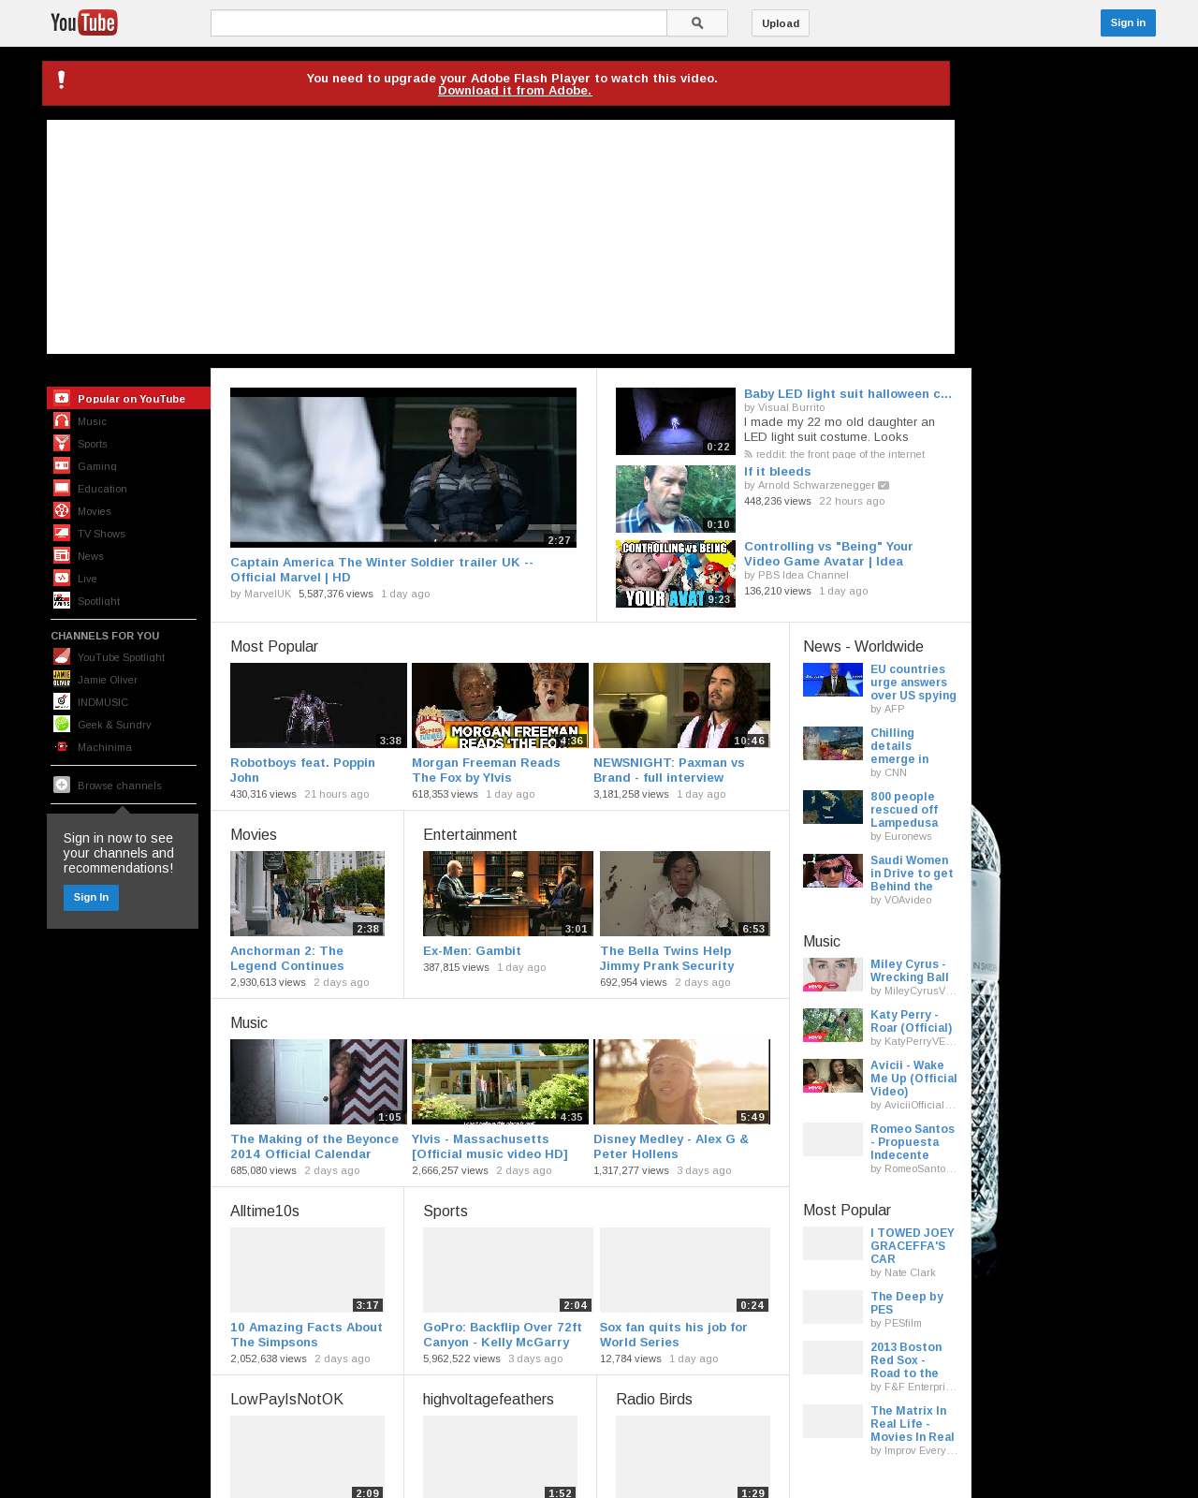Open The Deep by PES link
This screenshot has height=1498, width=1198.
click(x=907, y=1303)
